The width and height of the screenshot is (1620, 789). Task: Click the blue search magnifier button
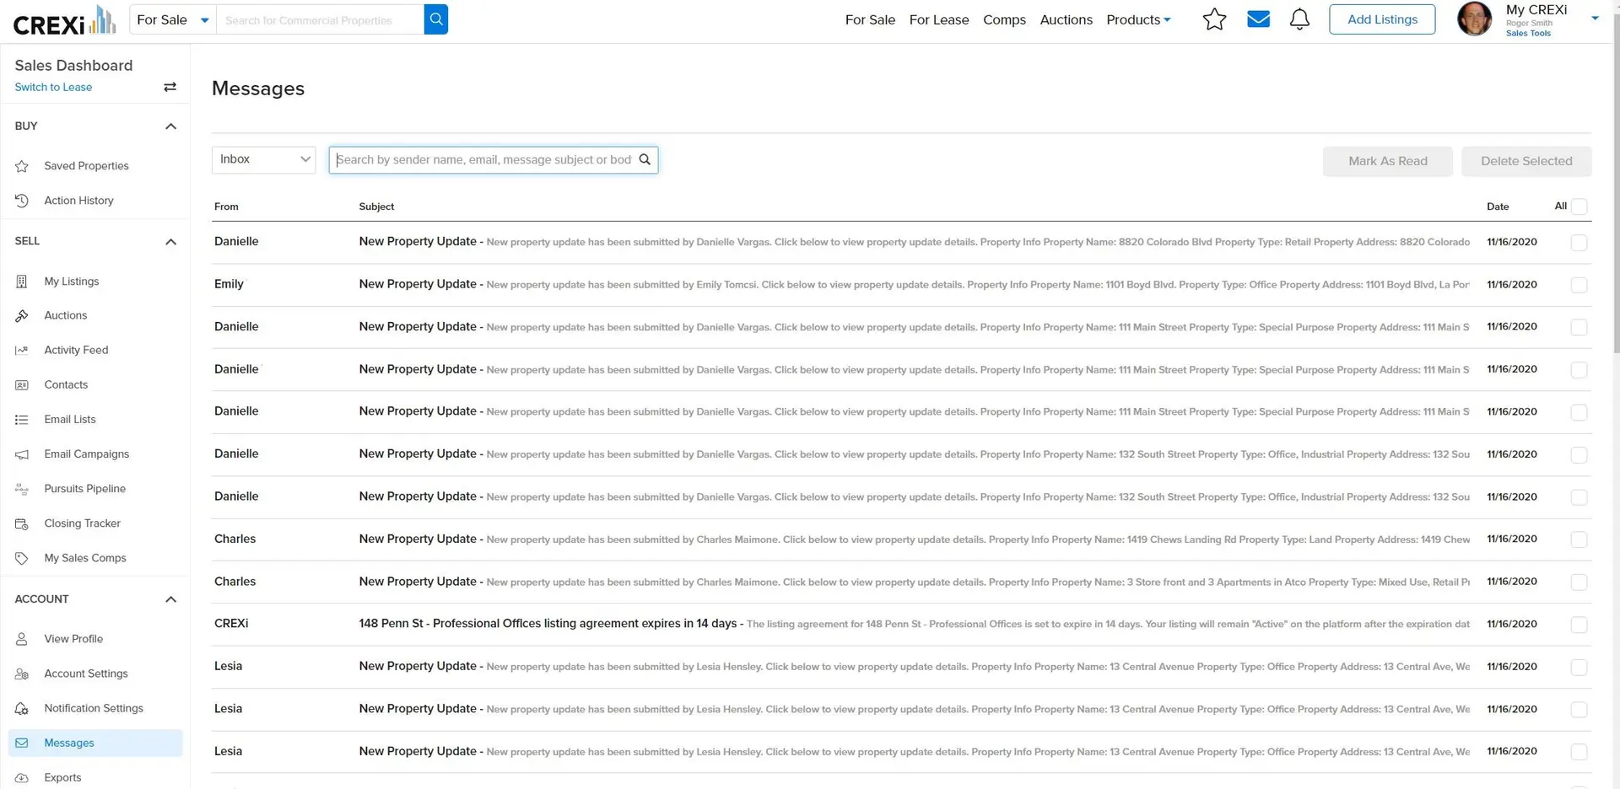click(436, 19)
